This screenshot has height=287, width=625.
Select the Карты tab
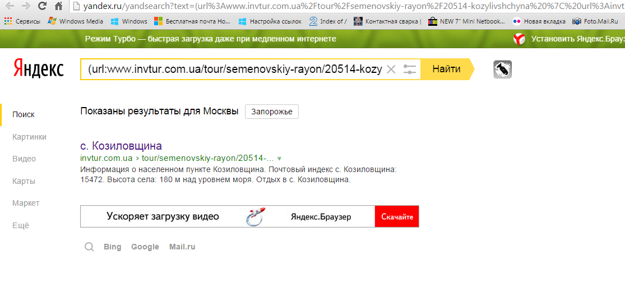(24, 182)
